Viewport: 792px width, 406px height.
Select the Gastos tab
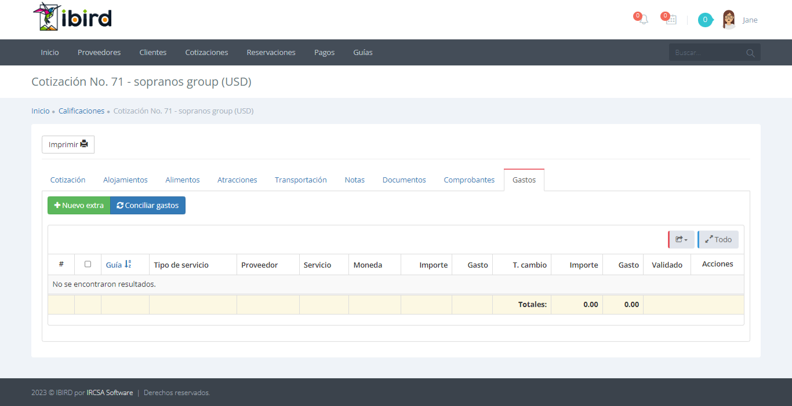pos(524,180)
